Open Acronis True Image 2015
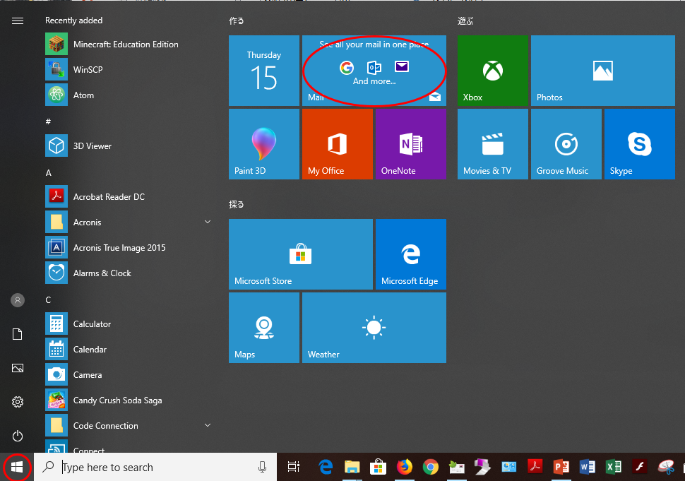 coord(130,247)
